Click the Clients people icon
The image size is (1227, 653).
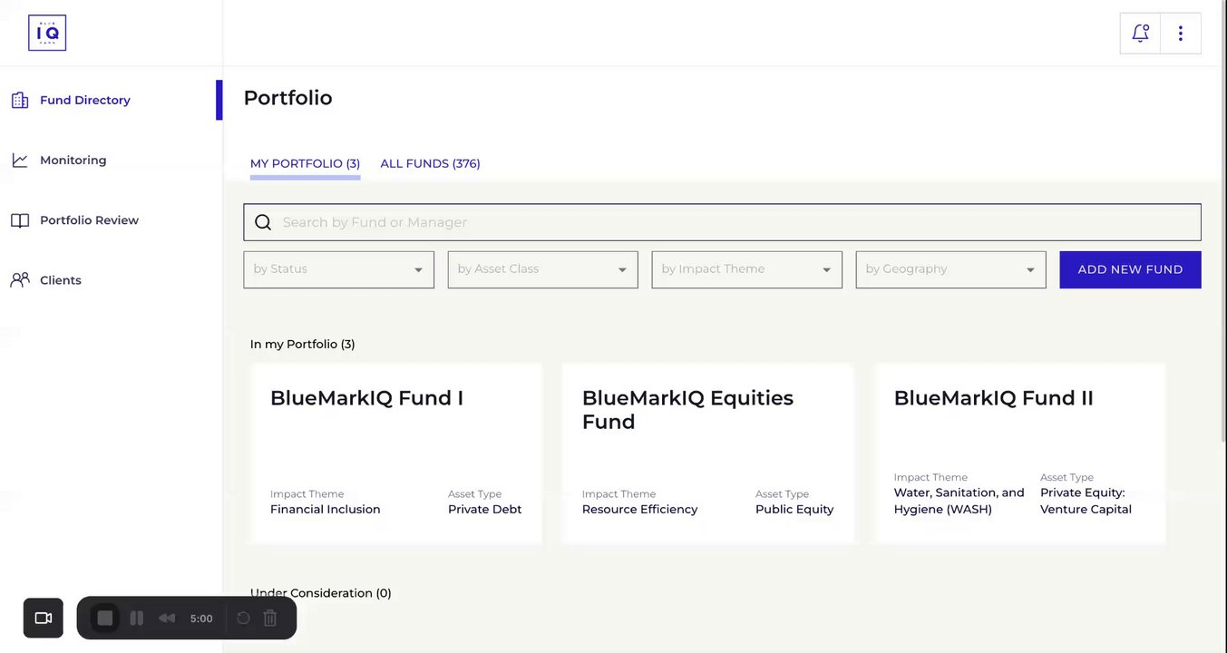[x=20, y=280]
